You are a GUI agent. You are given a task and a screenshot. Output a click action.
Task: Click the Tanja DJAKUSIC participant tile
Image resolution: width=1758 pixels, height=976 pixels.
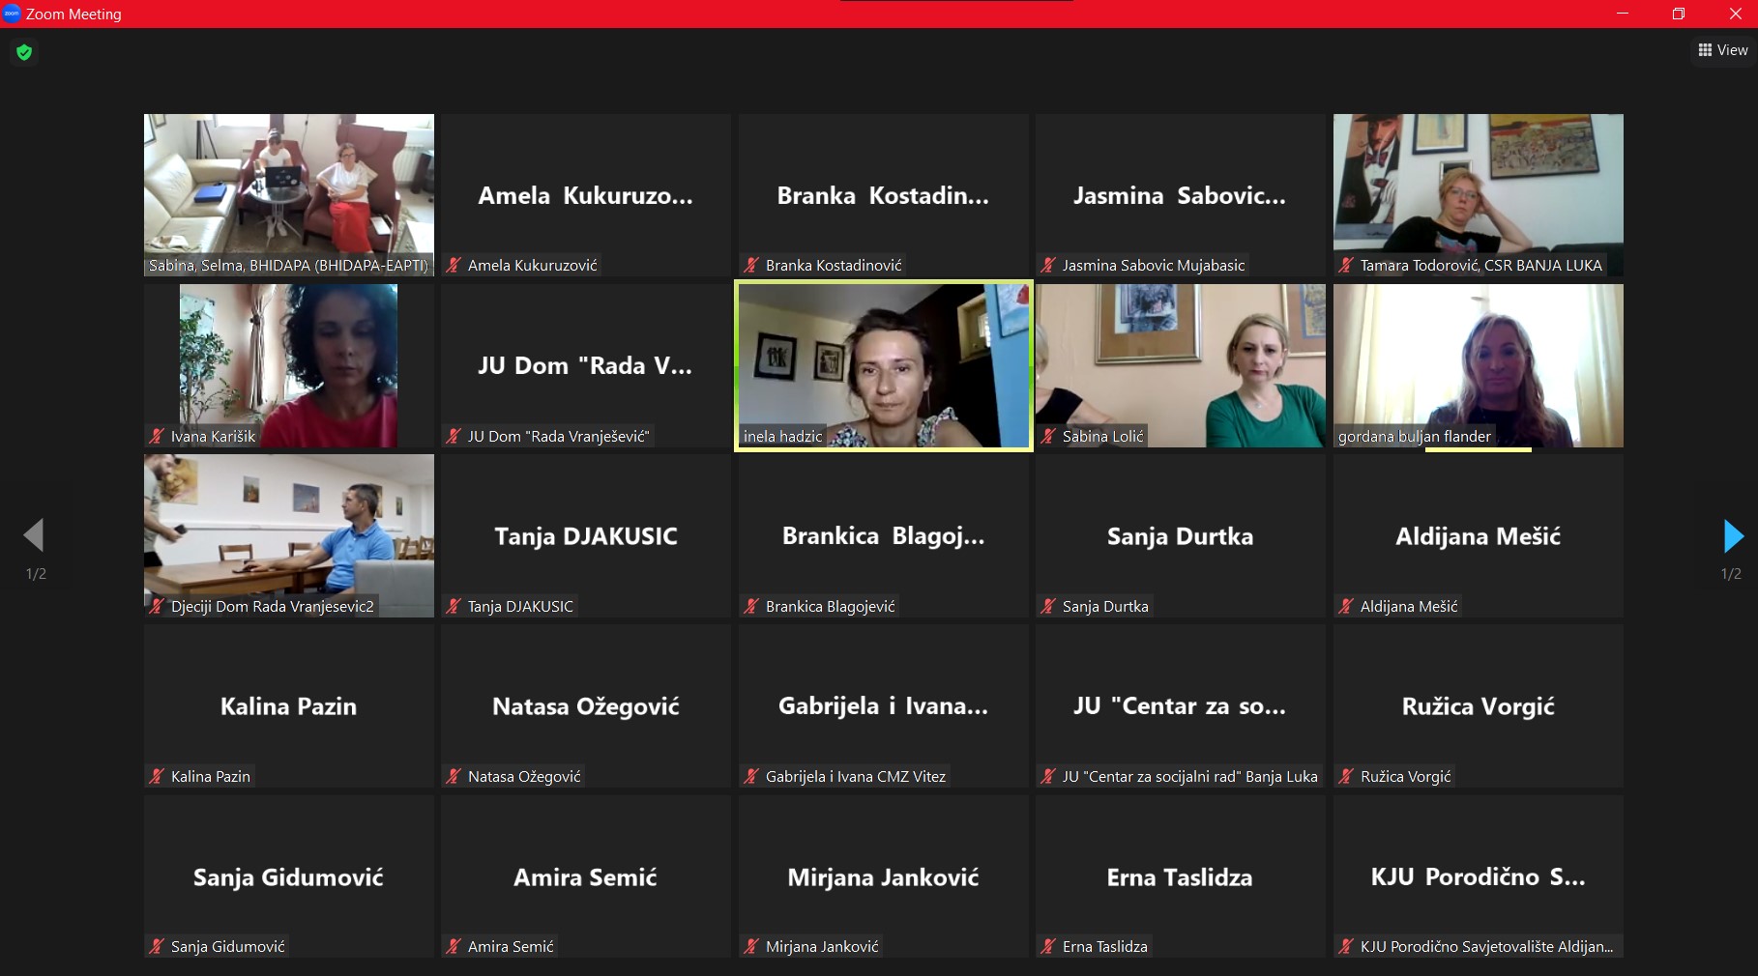coord(586,535)
